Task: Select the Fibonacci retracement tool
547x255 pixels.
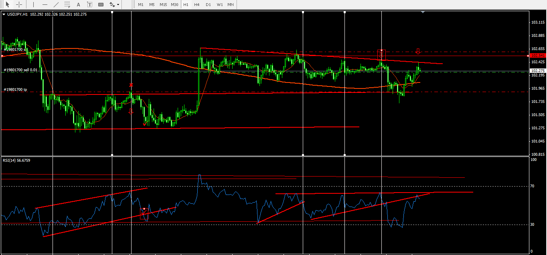Action: (x=67, y=4)
